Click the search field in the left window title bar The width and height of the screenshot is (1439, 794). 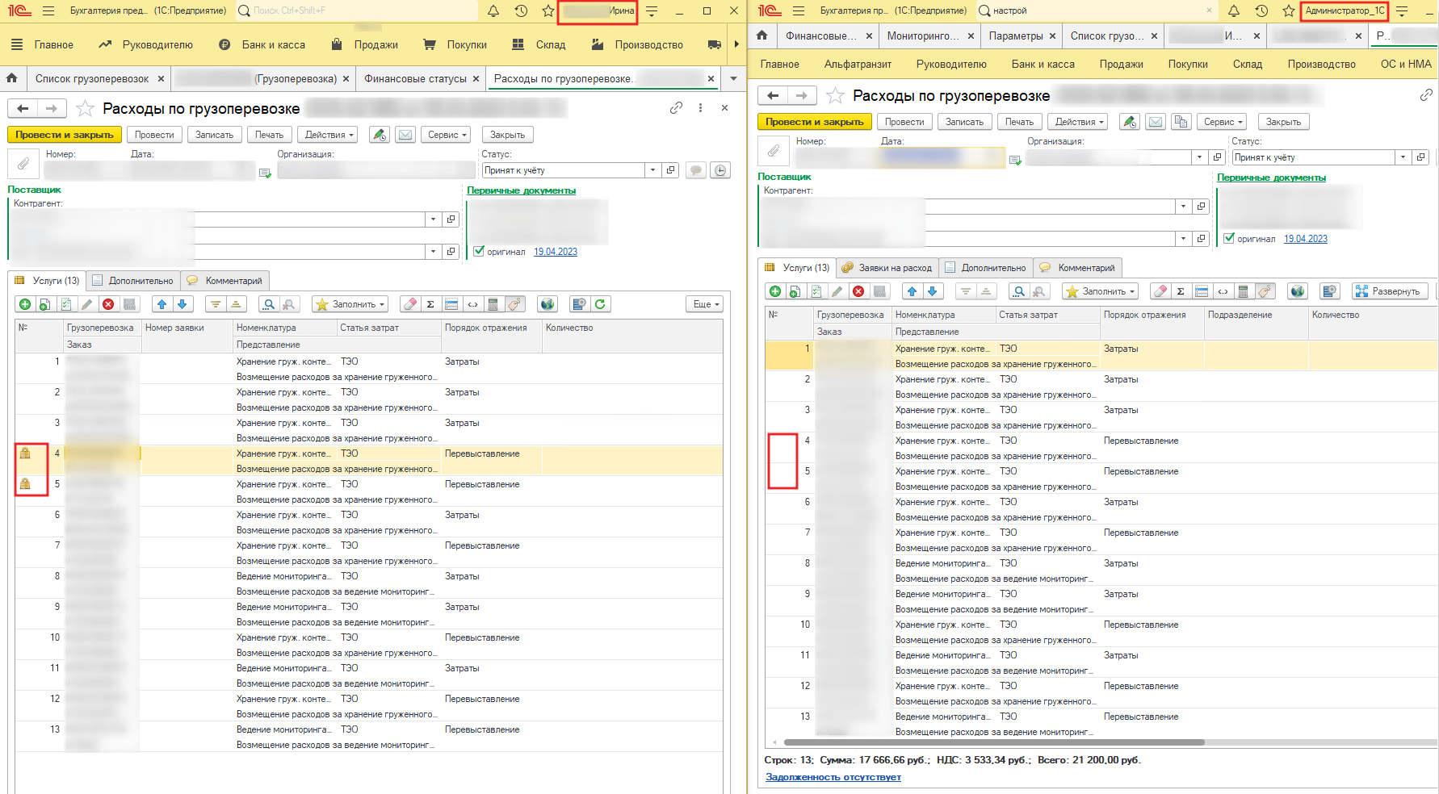tap(355, 10)
